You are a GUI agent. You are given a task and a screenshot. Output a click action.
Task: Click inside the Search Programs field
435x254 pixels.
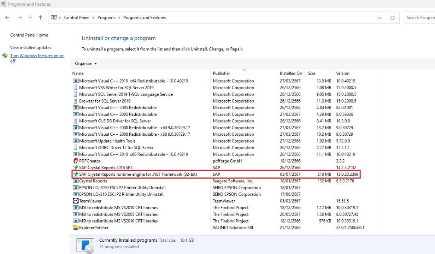coord(420,18)
